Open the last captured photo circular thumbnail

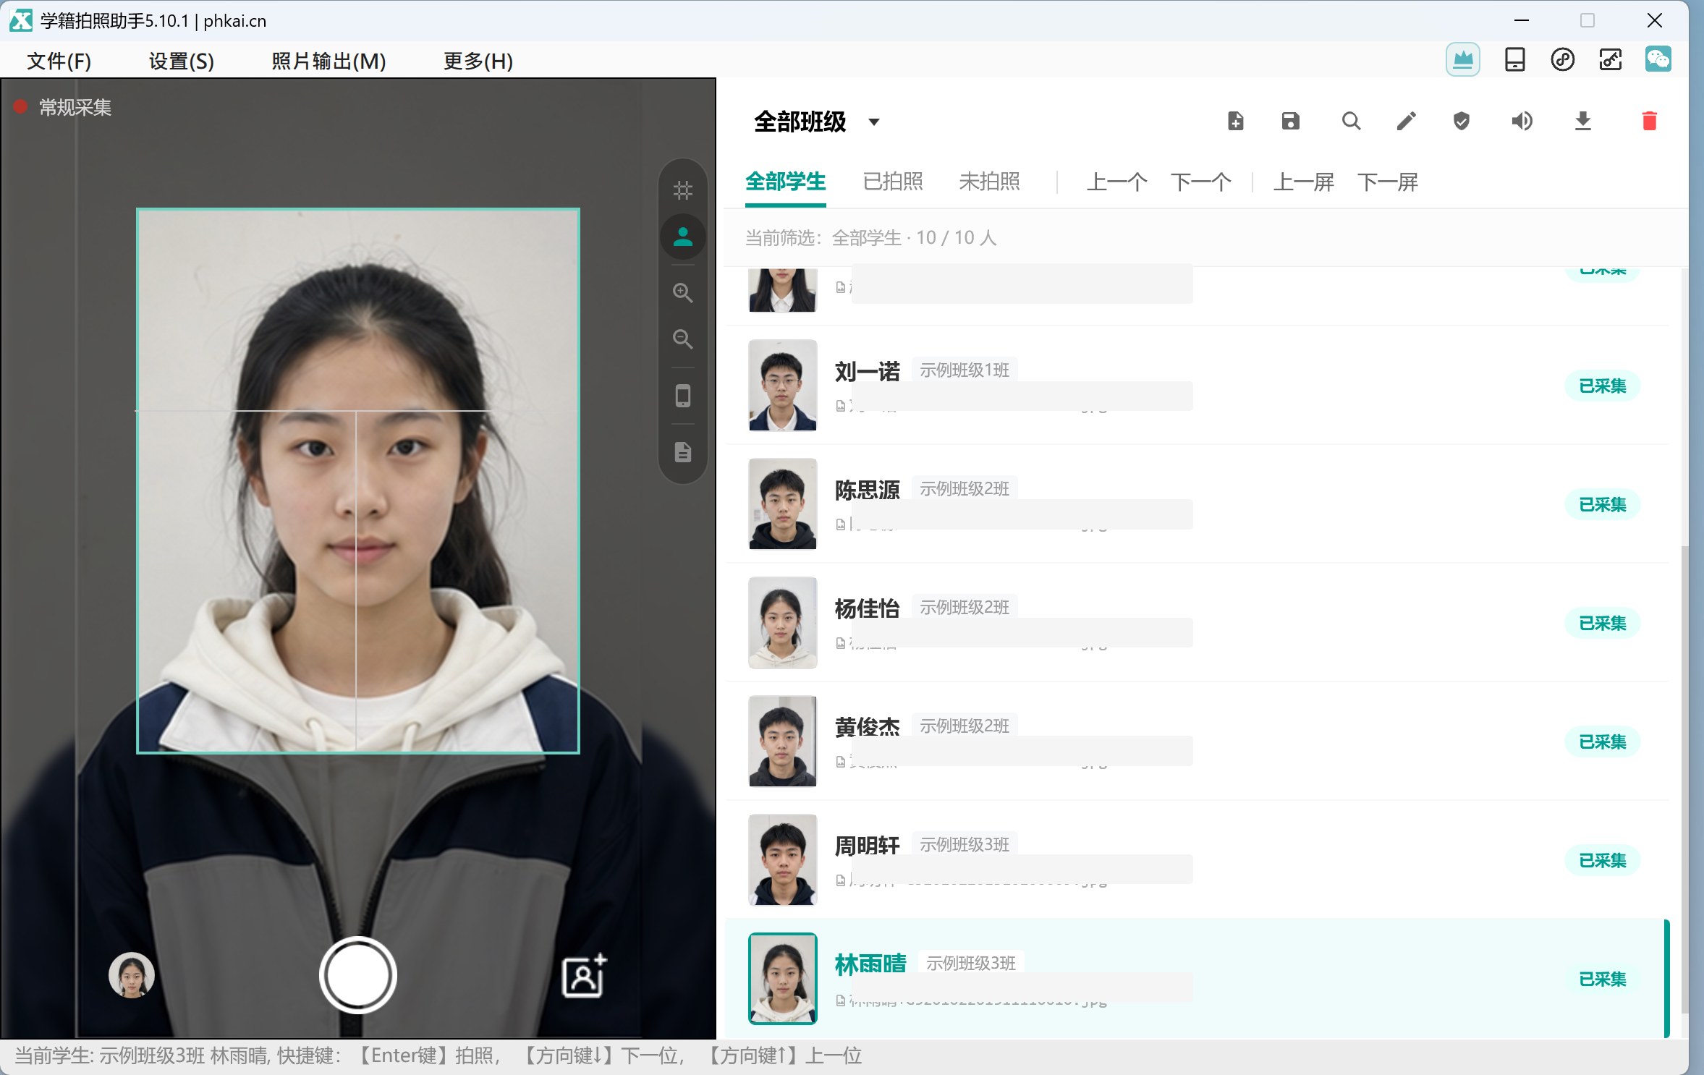[131, 975]
